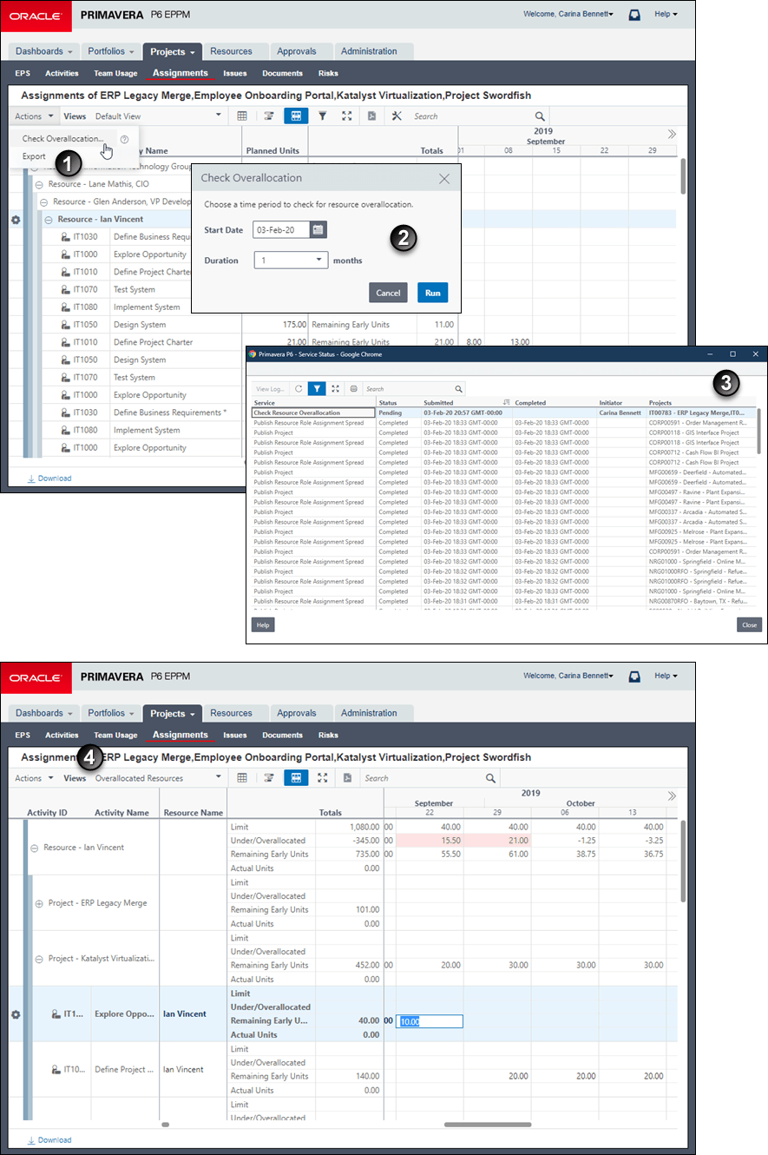Open the Start Date calendar picker
Image resolution: width=768 pixels, height=1155 pixels.
[318, 229]
